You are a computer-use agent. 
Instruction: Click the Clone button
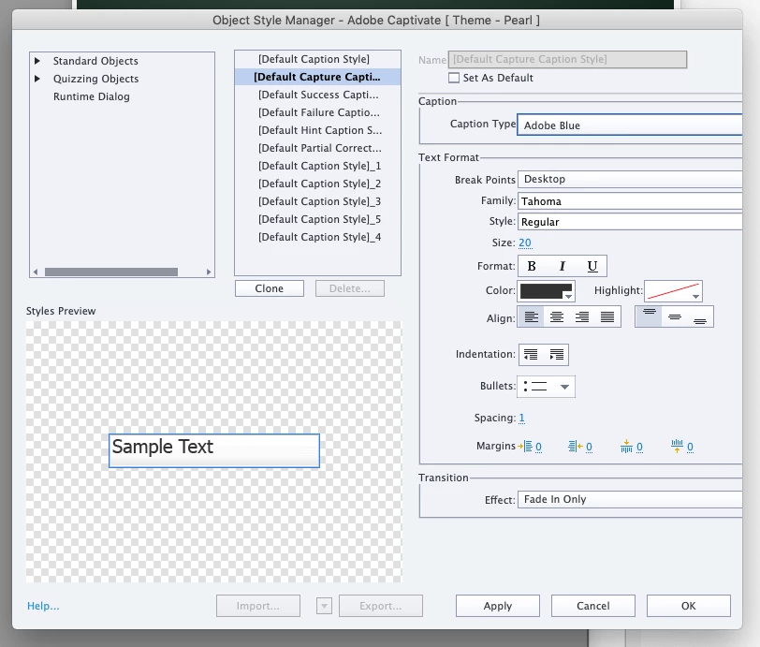point(270,288)
